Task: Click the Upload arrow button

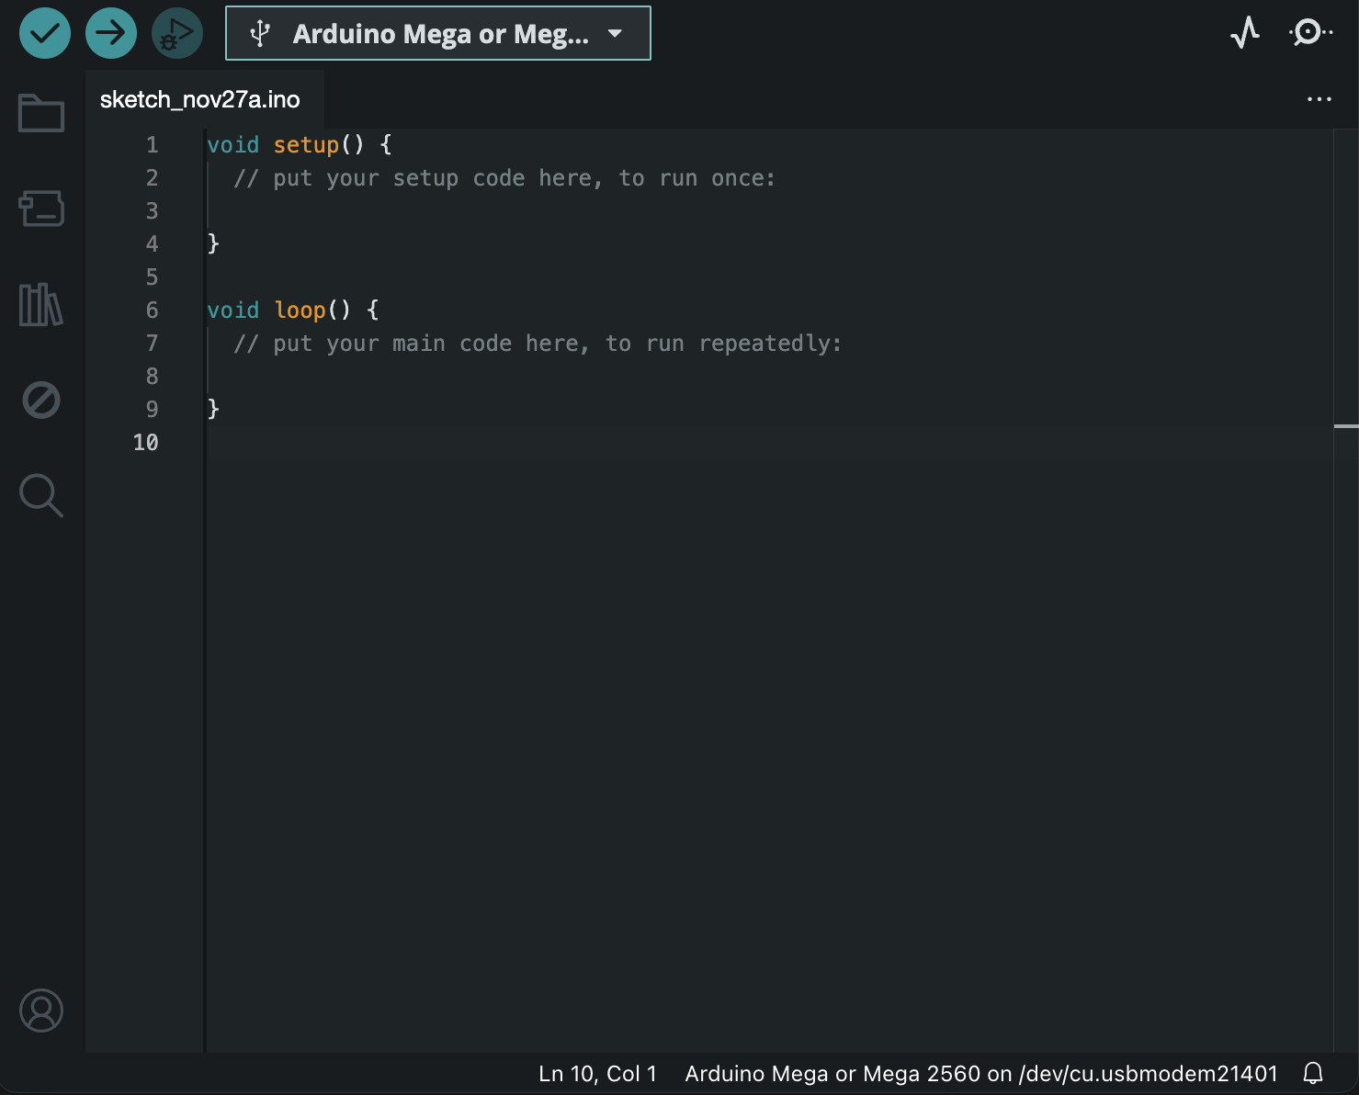Action: pos(111,33)
